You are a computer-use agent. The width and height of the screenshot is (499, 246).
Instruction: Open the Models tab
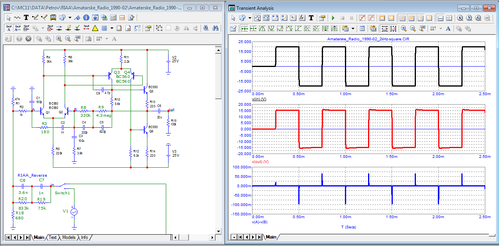pyautogui.click(x=69, y=237)
